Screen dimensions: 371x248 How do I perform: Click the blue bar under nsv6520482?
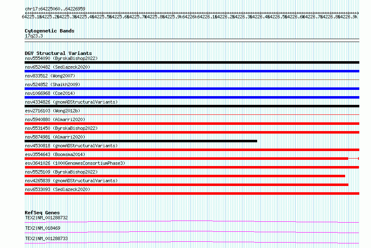tap(192, 71)
